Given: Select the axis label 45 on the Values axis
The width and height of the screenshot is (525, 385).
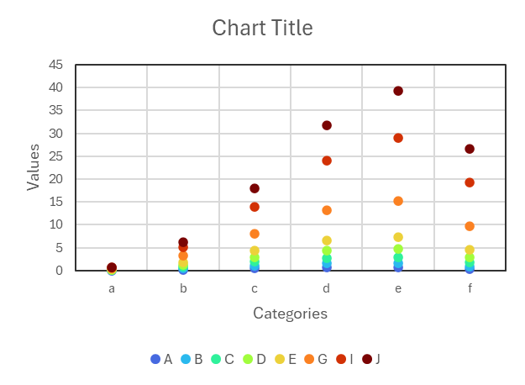Looking at the screenshot, I should click(x=55, y=65).
